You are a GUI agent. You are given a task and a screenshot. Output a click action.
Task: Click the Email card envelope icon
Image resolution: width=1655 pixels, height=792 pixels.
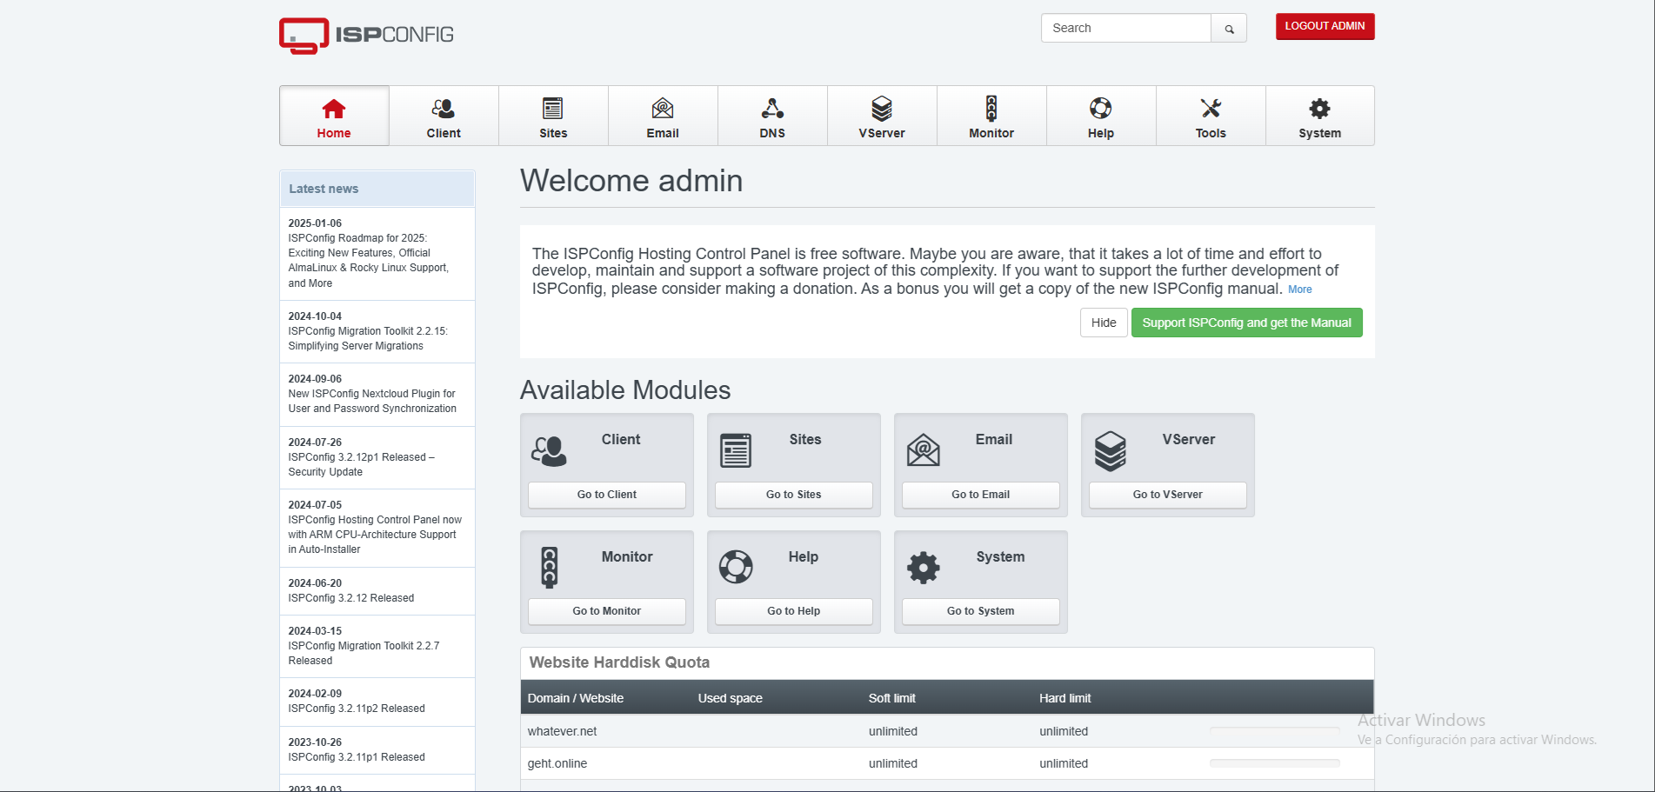pyautogui.click(x=924, y=450)
